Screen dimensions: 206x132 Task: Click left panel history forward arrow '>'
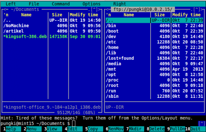point(99,9)
